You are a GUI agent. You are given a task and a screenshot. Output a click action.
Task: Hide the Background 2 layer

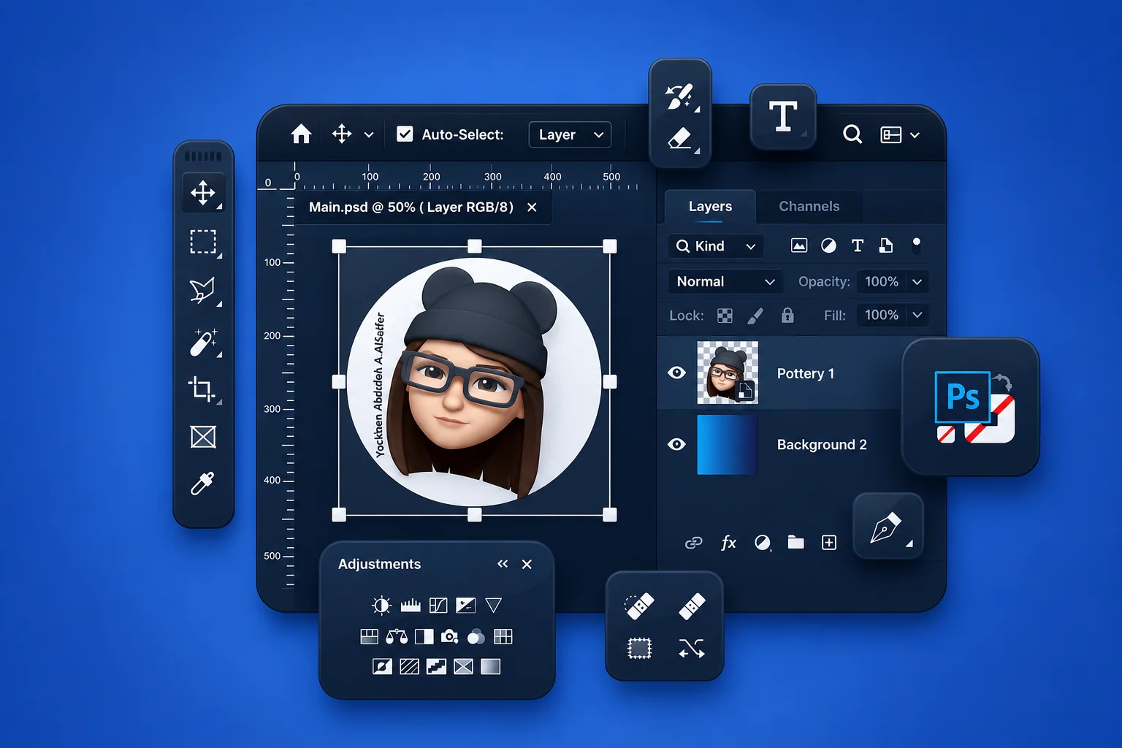click(x=677, y=444)
